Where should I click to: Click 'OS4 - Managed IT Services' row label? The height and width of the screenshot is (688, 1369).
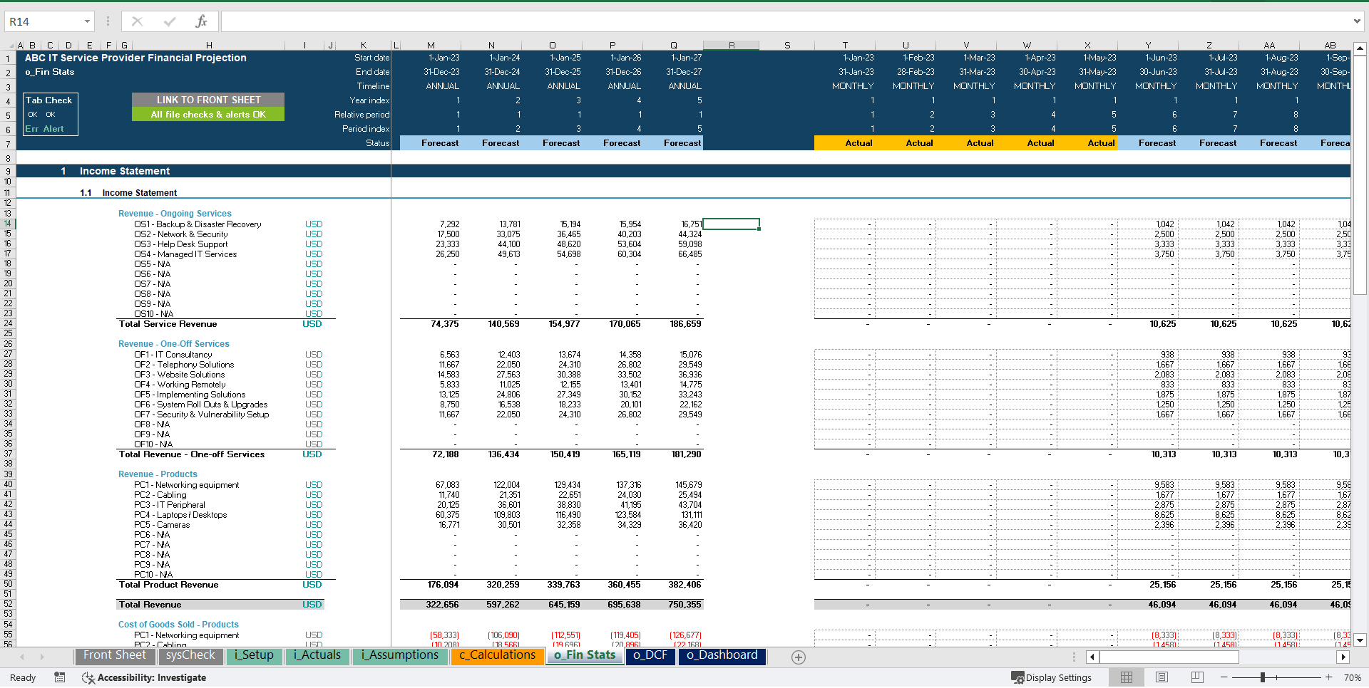coord(185,254)
